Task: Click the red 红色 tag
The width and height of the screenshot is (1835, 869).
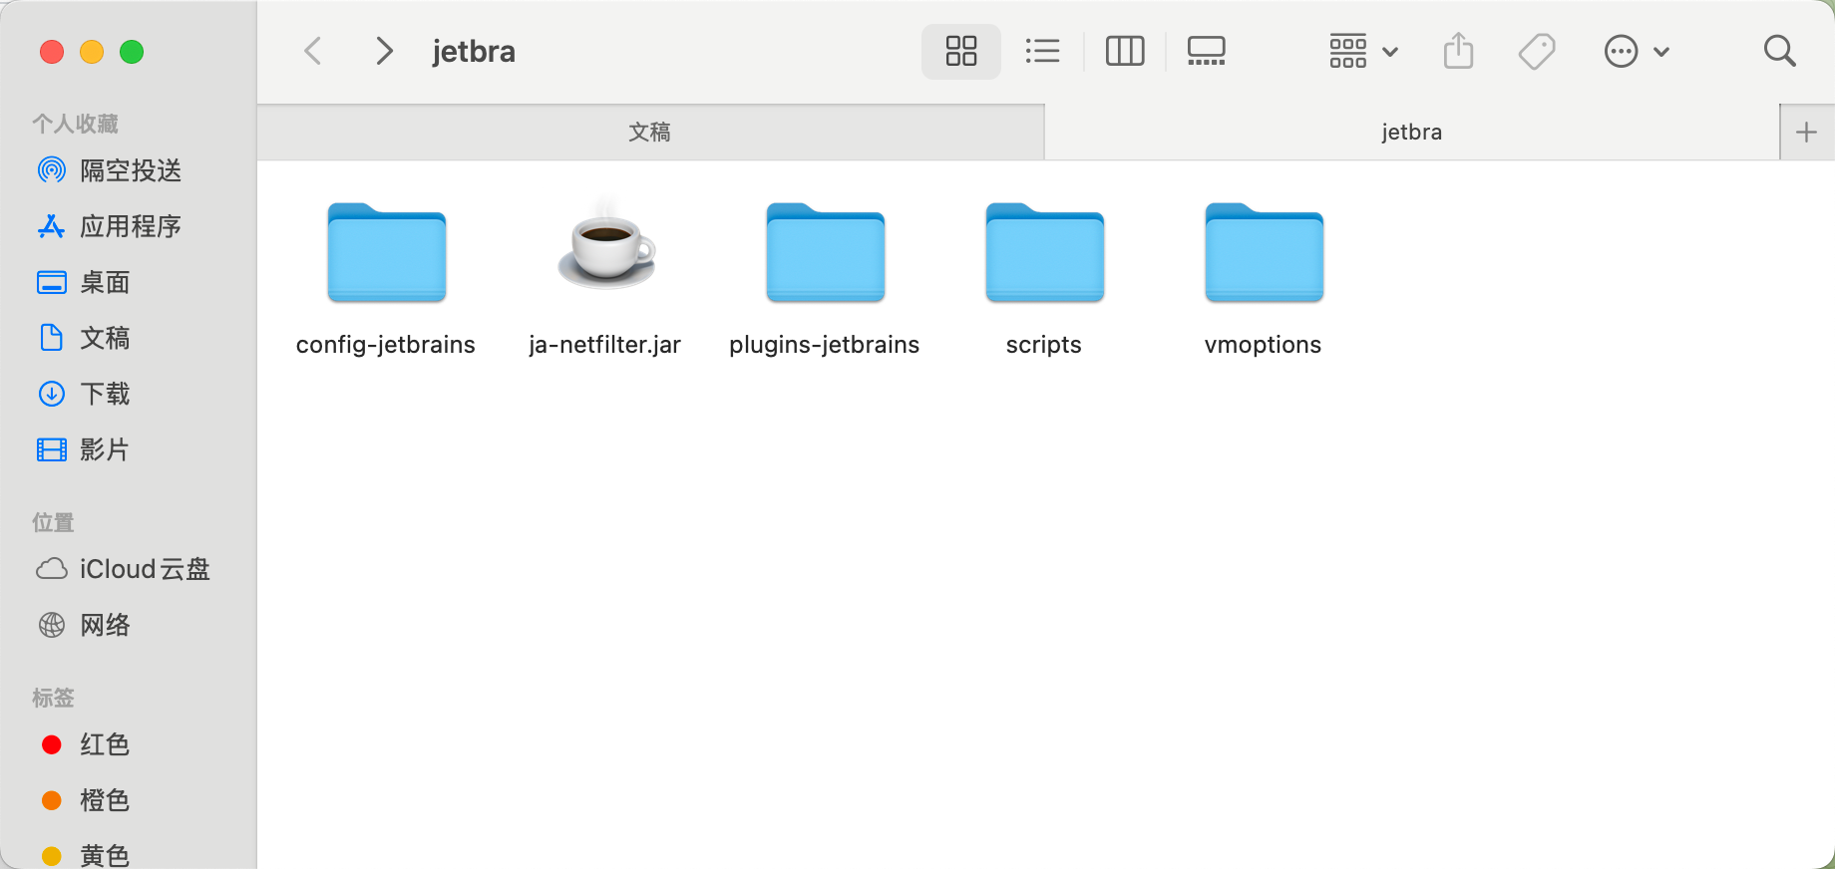Action: coord(105,744)
